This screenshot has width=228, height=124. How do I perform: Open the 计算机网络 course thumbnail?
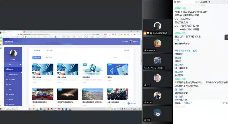pos(92,69)
